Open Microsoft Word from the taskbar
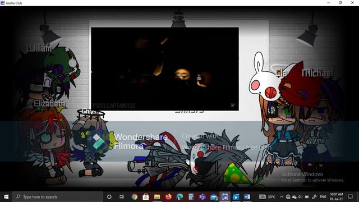 (247, 197)
